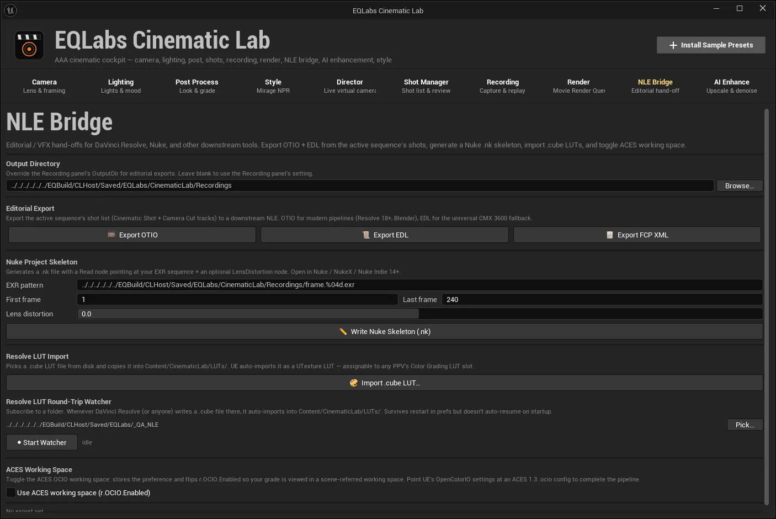Open the Camera tab
Image resolution: width=776 pixels, height=519 pixels.
point(44,86)
